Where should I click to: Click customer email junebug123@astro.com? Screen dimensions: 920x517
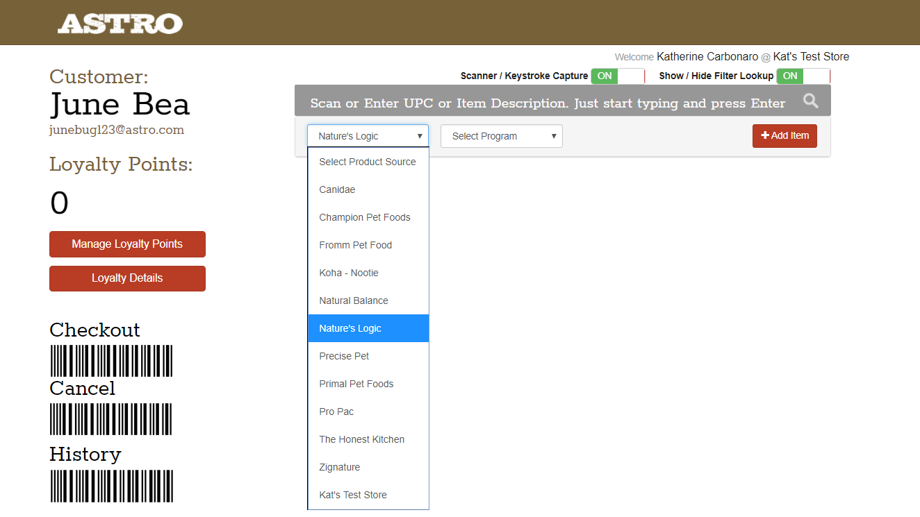tap(117, 130)
